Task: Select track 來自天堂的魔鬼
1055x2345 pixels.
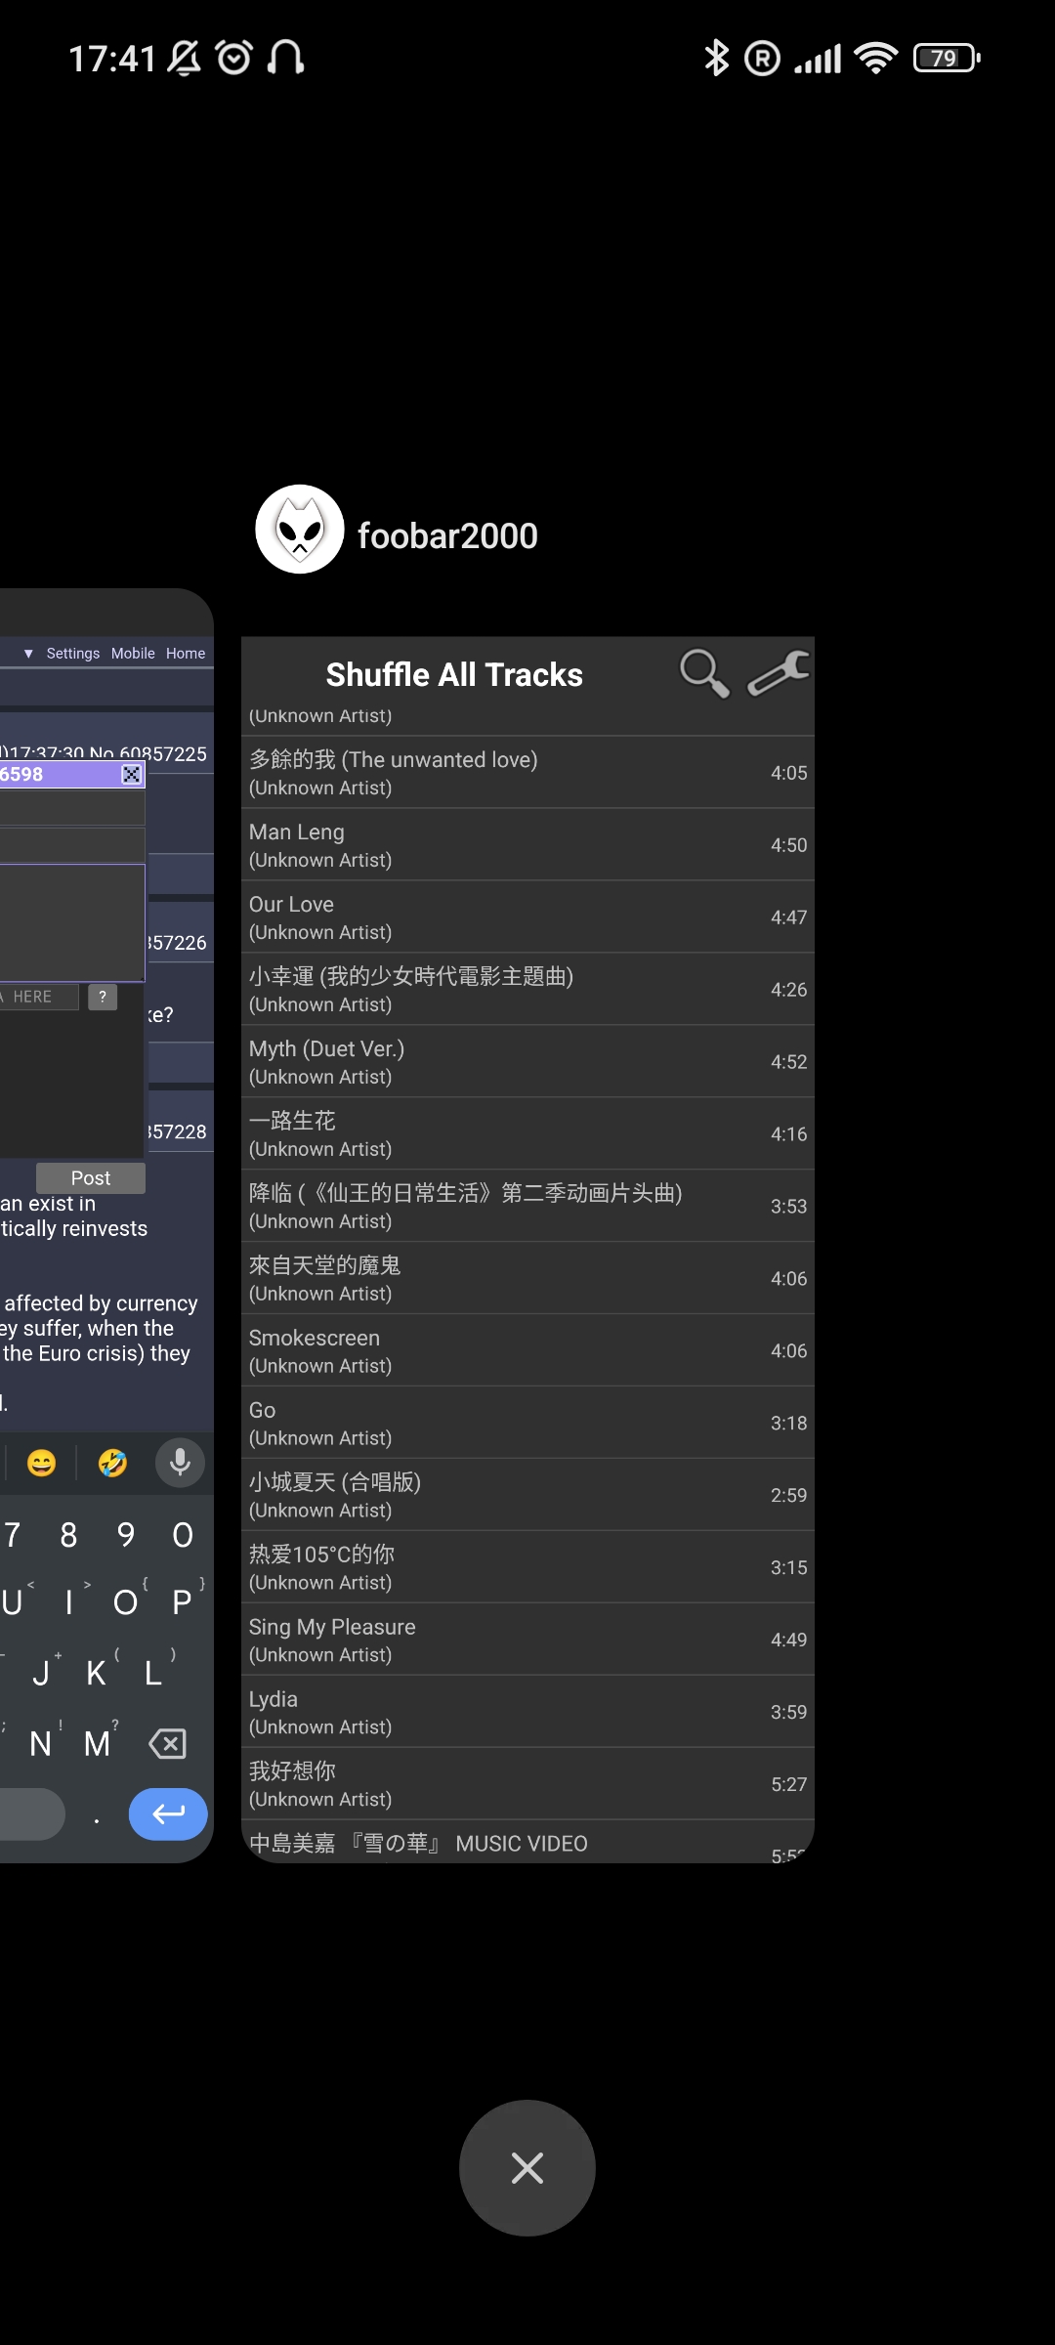Action: [527, 1279]
